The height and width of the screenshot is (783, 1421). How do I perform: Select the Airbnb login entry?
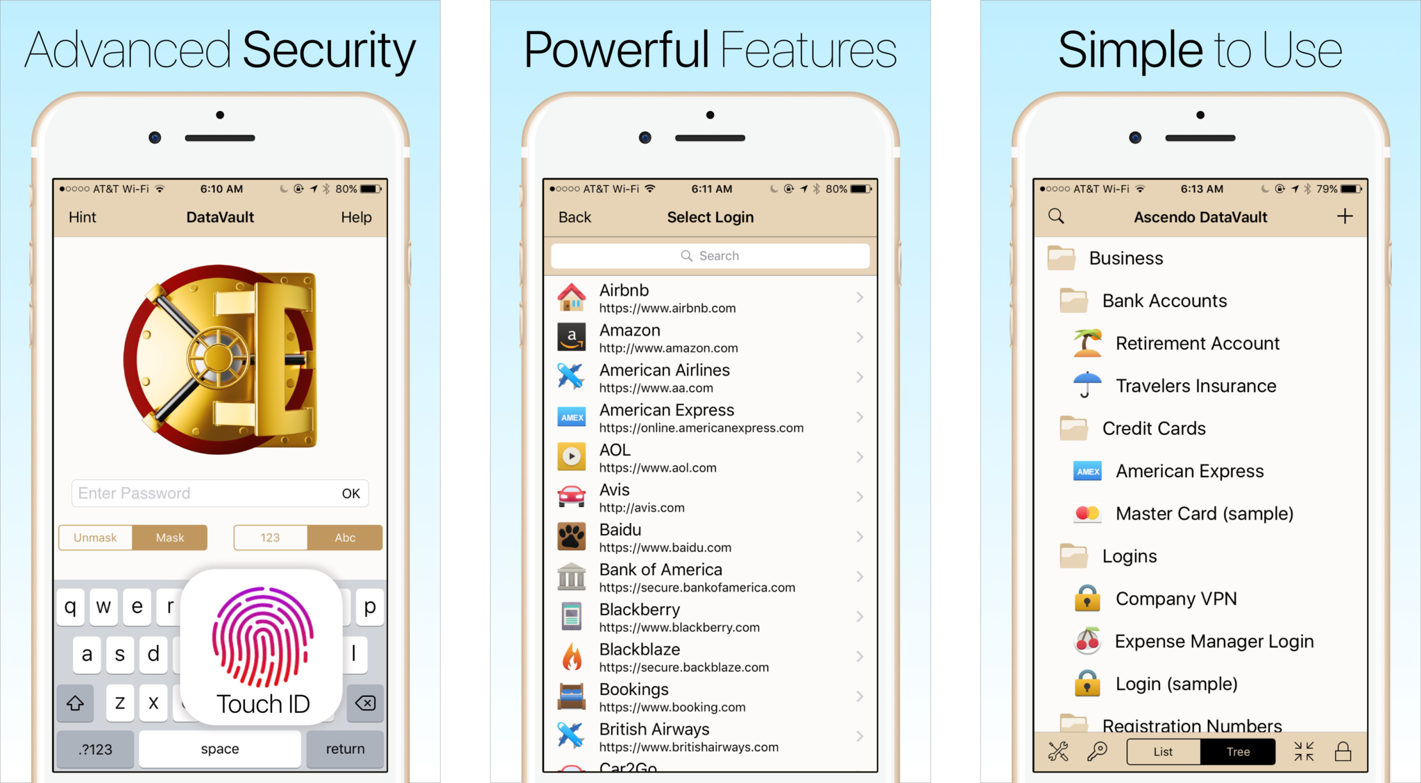point(709,299)
